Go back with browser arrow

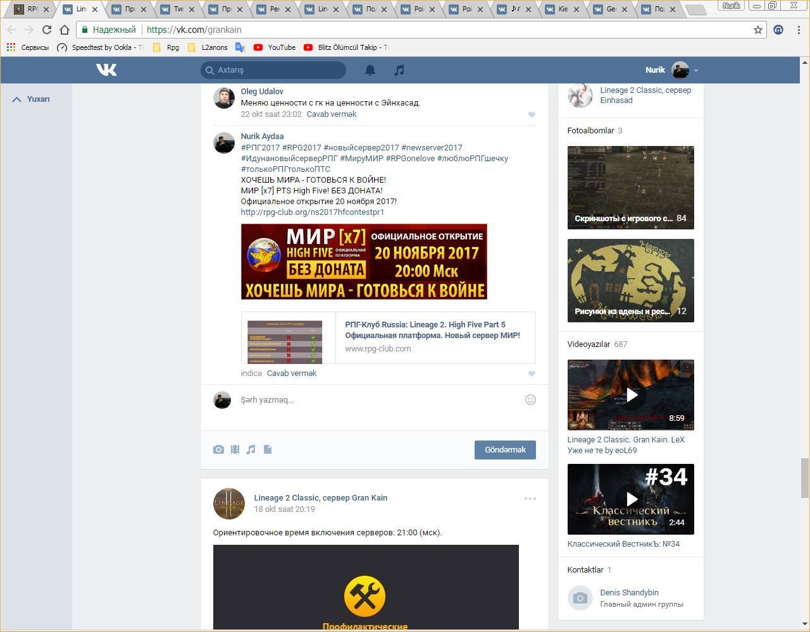[x=11, y=30]
